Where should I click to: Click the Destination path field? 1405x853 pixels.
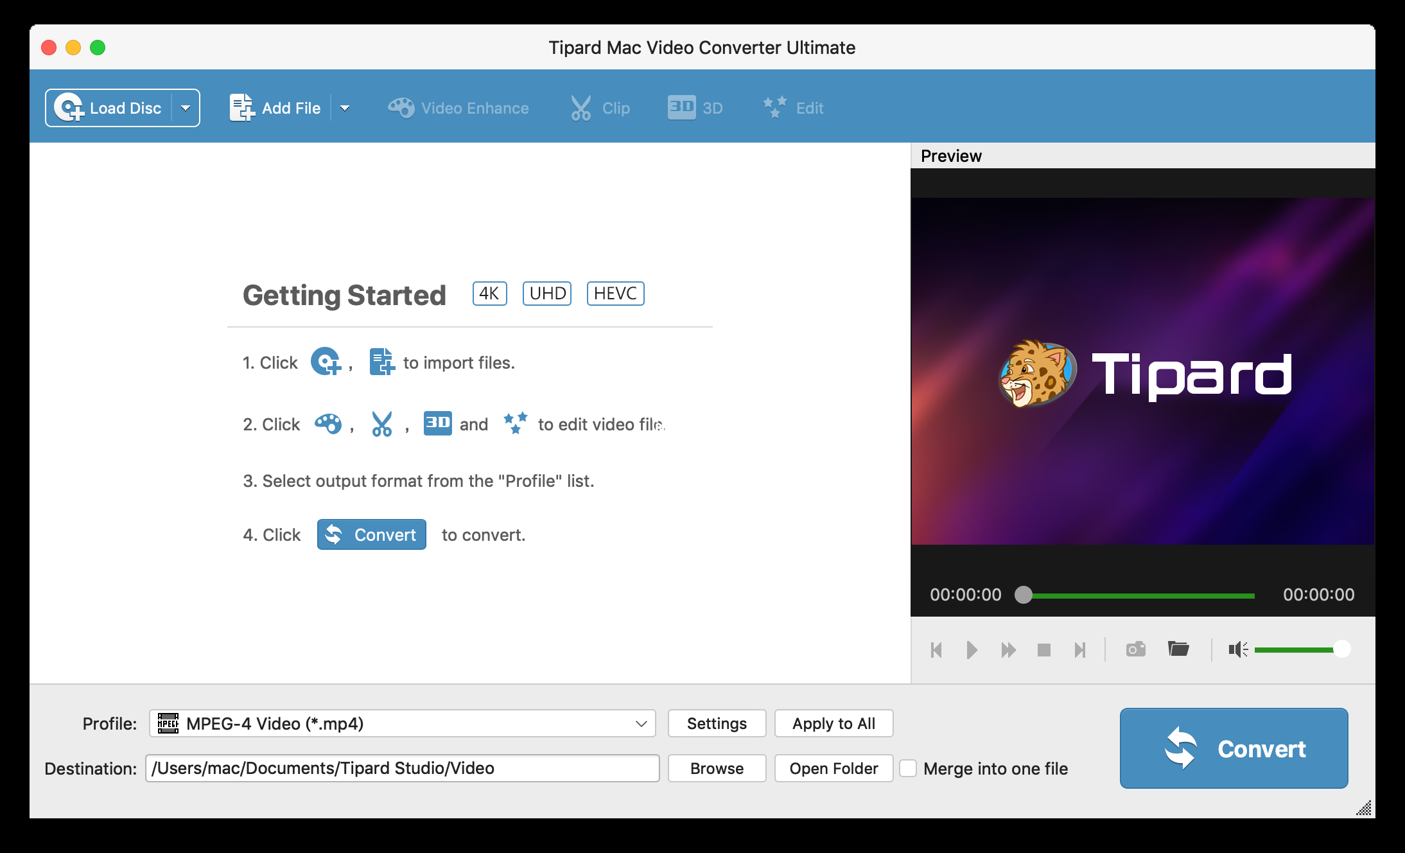pos(403,768)
